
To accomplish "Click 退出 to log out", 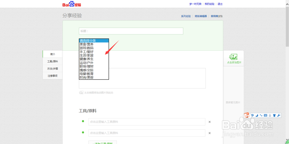I will coord(220,4).
